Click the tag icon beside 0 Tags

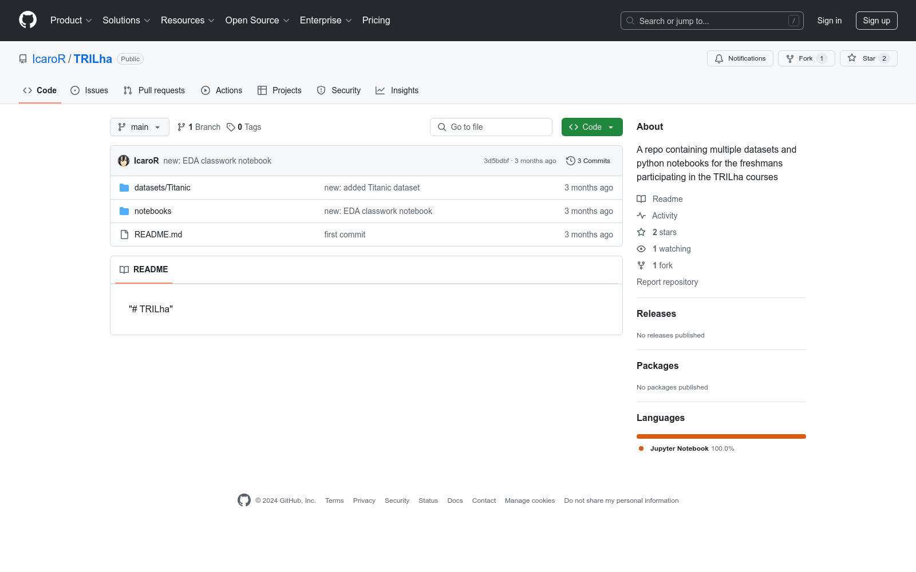click(231, 127)
